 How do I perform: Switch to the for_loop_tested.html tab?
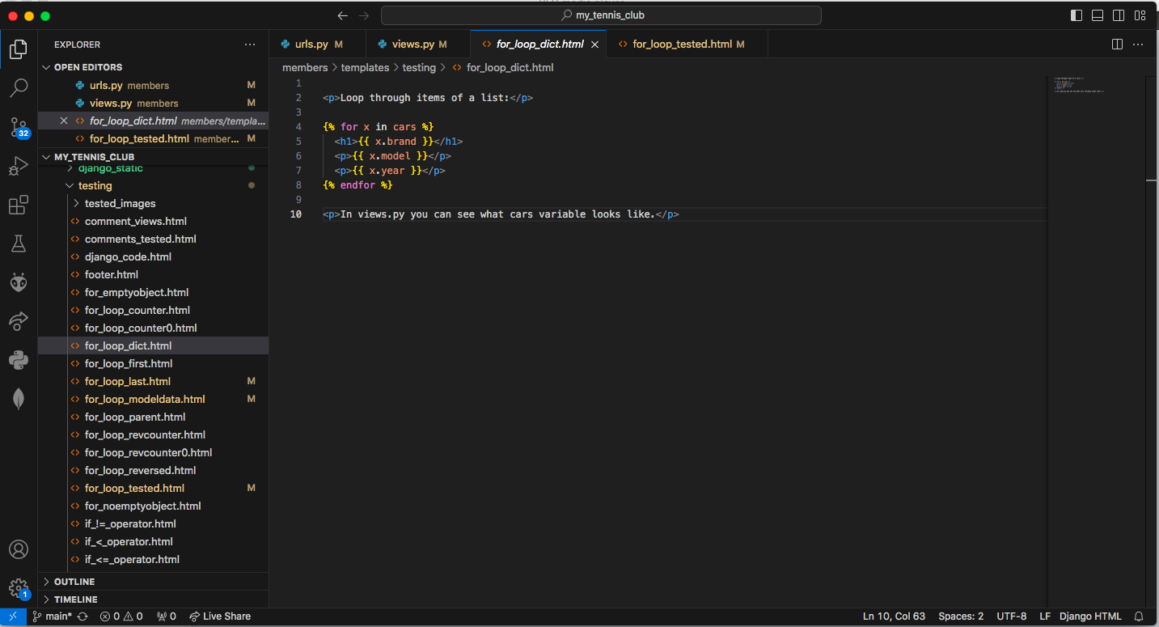click(x=682, y=44)
